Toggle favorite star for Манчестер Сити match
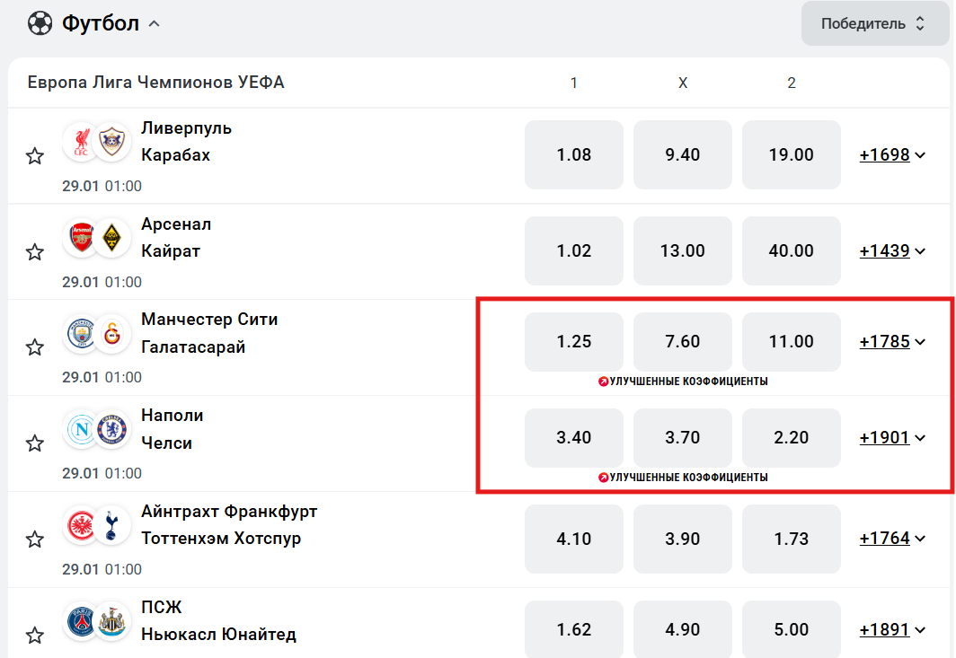Viewport: 956px width, 658px height. [x=35, y=347]
